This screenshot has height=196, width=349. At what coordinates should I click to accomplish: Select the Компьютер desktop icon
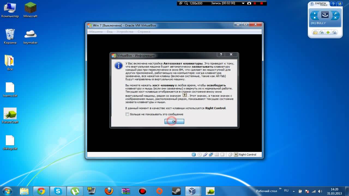[x=10, y=10]
